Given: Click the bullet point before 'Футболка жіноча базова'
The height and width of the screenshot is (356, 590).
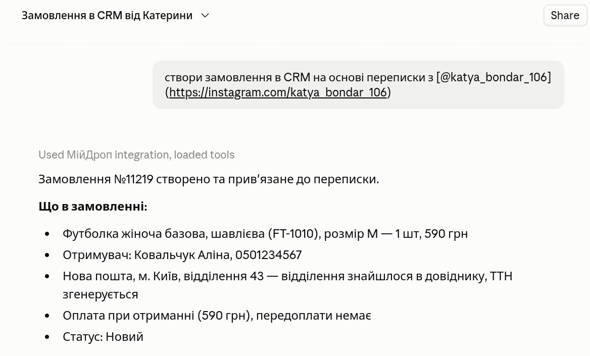Looking at the screenshot, I should coord(47,234).
